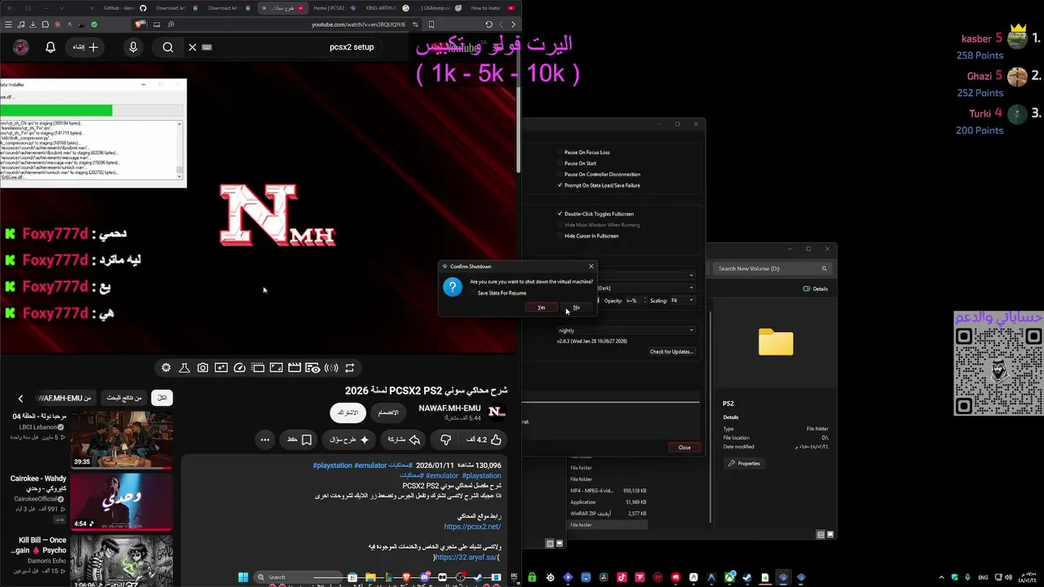Open the Xbox app from taskbar
The height and width of the screenshot is (587, 1044).
click(x=730, y=578)
